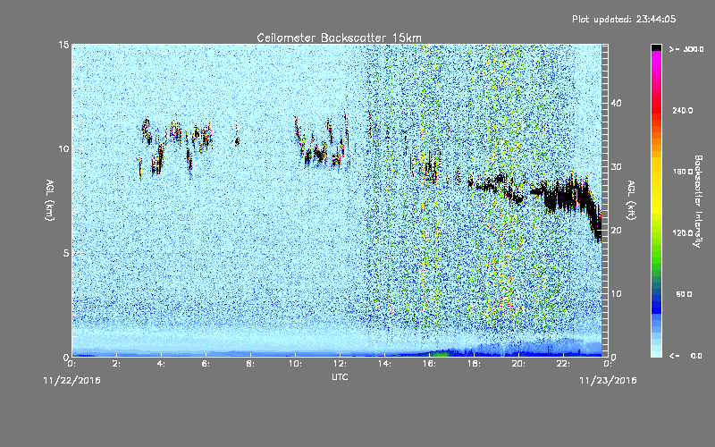This screenshot has width=715, height=447.
Task: Click the "11/23/2016" end date label
Action: [608, 381]
